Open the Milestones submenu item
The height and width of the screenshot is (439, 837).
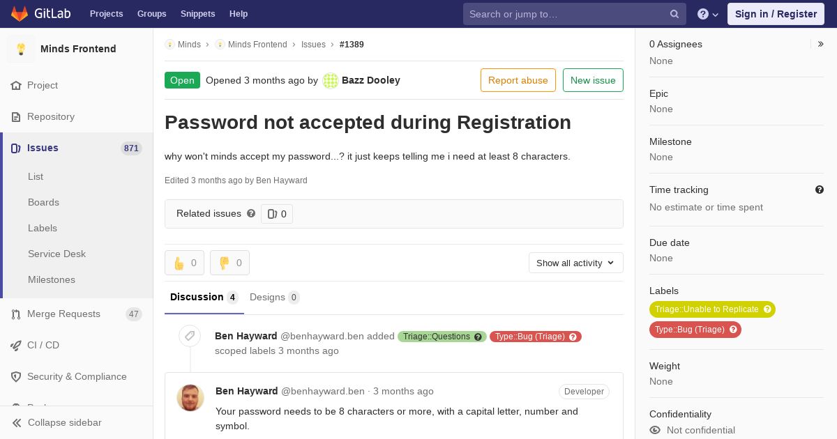[x=52, y=279]
